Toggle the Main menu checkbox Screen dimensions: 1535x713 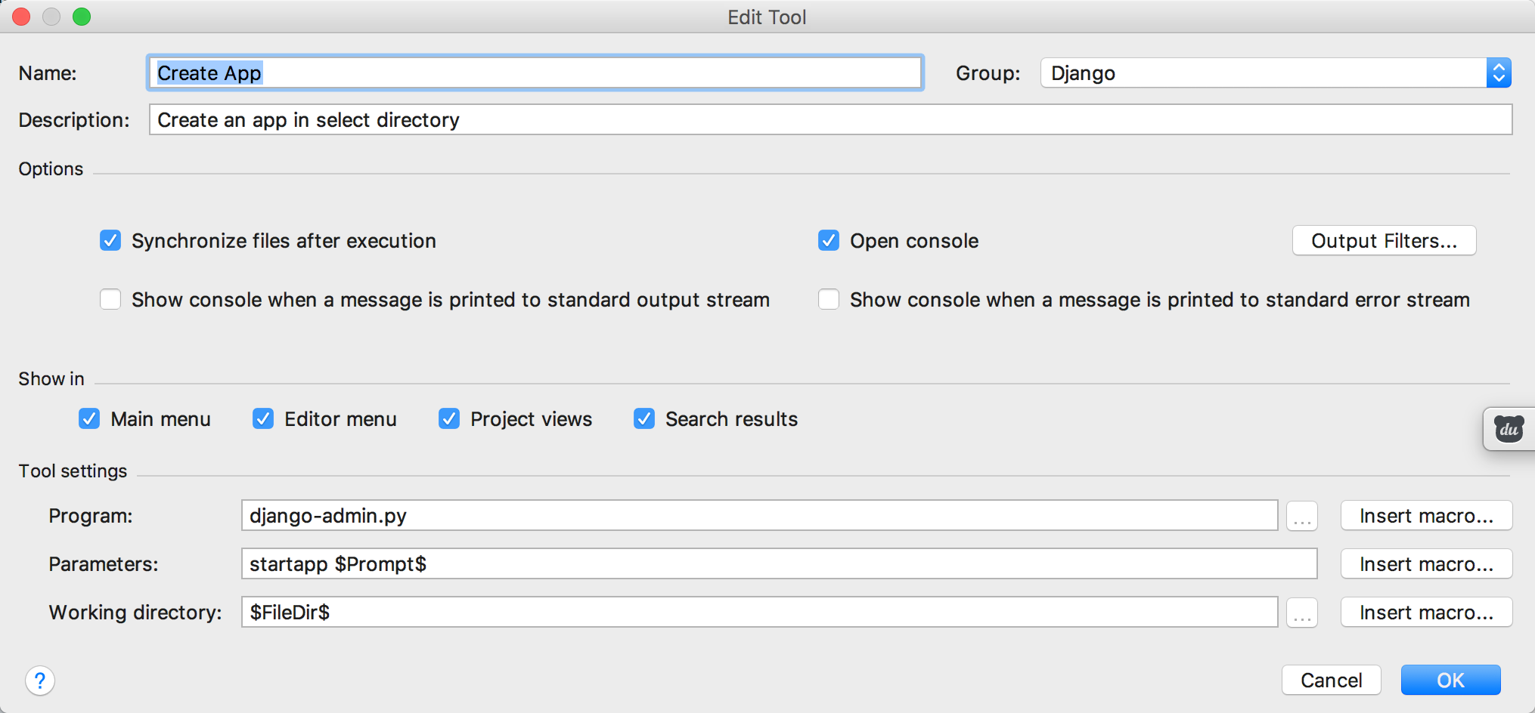coord(89,419)
